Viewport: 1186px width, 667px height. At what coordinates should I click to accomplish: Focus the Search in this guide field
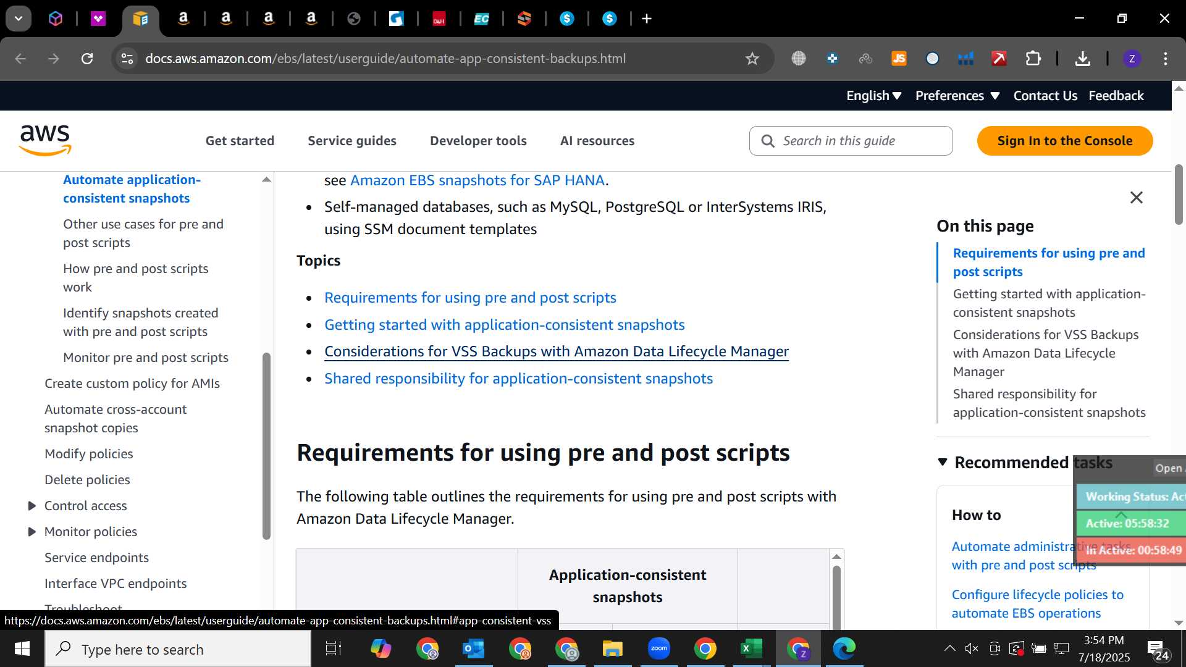point(851,141)
